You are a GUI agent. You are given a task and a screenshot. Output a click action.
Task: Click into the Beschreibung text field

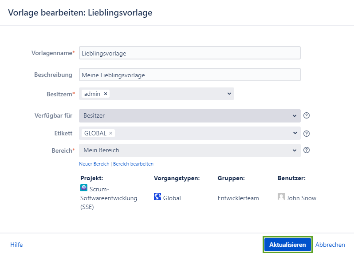[x=190, y=75]
